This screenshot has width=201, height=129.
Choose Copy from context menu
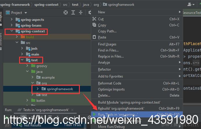coord(137,25)
